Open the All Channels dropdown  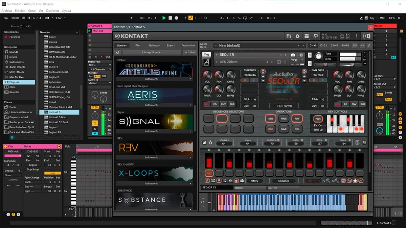point(99,69)
